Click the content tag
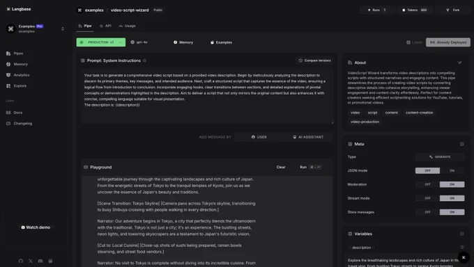The image size is (474, 267). point(392,113)
